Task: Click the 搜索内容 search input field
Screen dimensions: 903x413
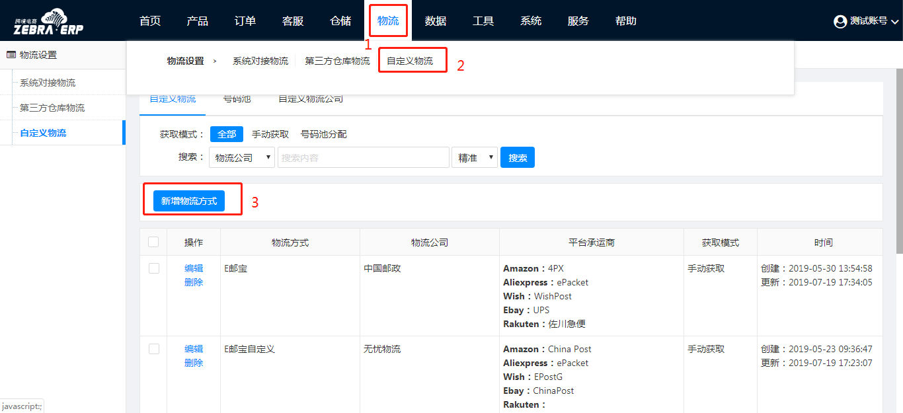Action: (x=363, y=158)
